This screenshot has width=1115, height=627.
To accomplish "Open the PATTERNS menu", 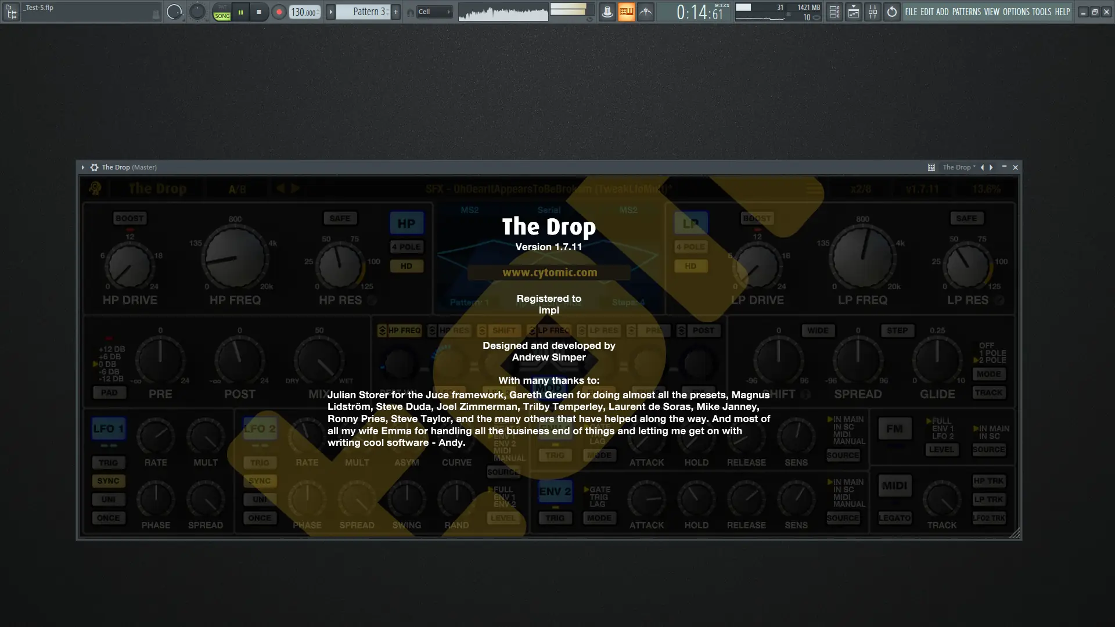I will [966, 12].
